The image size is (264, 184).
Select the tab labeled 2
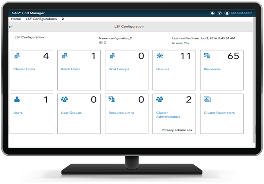[62, 19]
